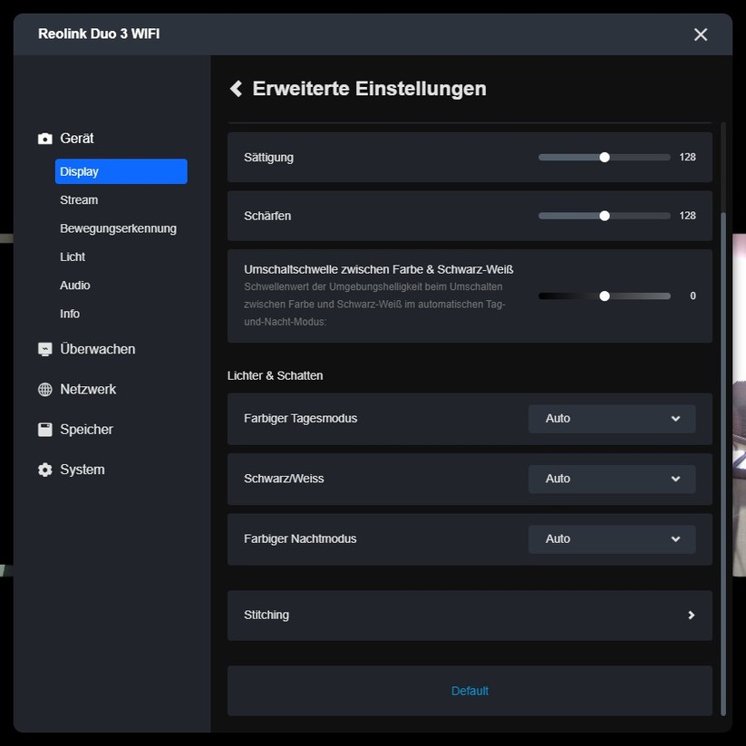Reset settings with the Default button
The image size is (746, 746).
[x=470, y=690]
